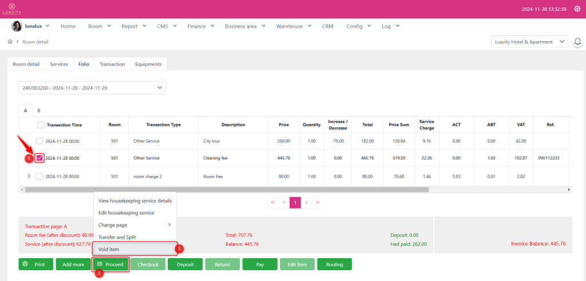This screenshot has height=281, width=586.
Task: Check the City tour row checkbox
Action: tap(39, 141)
